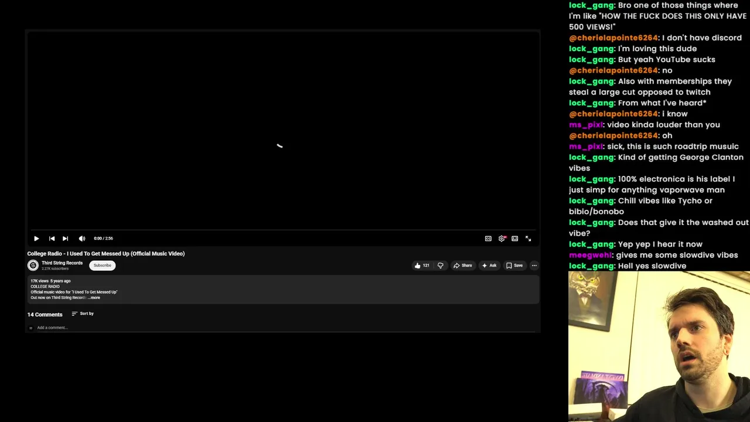Open the Ask AI button

489,266
